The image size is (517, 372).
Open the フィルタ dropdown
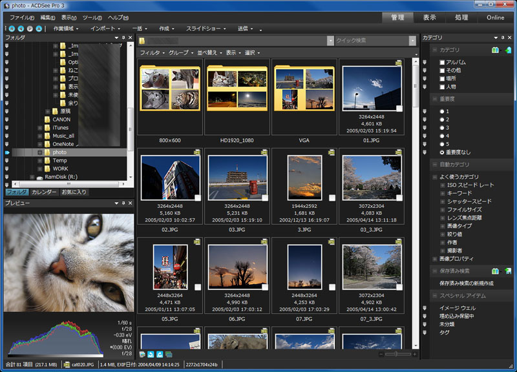pos(153,52)
